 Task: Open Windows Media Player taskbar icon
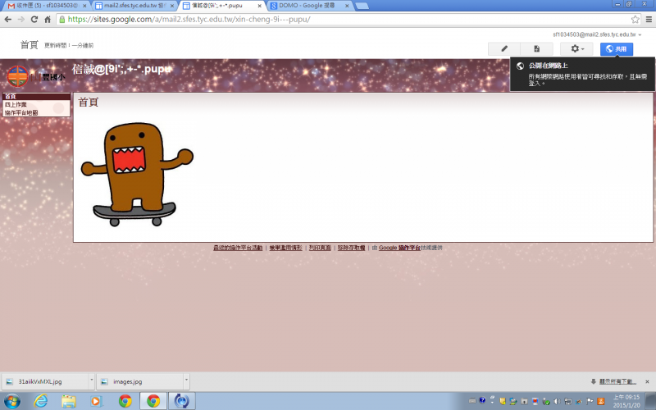click(97, 401)
